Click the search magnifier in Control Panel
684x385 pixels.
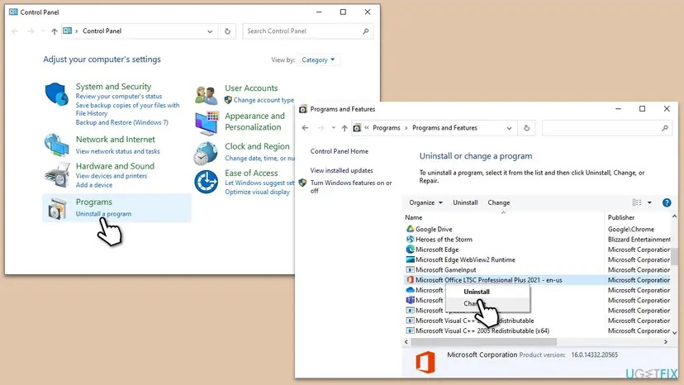(366, 31)
